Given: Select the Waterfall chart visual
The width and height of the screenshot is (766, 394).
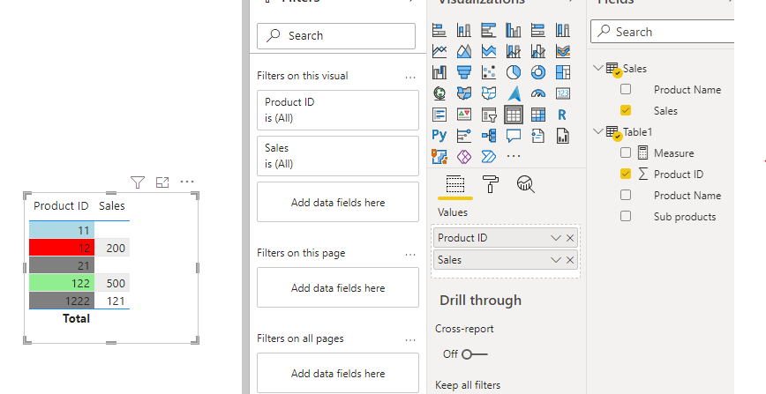Looking at the screenshot, I should point(439,72).
